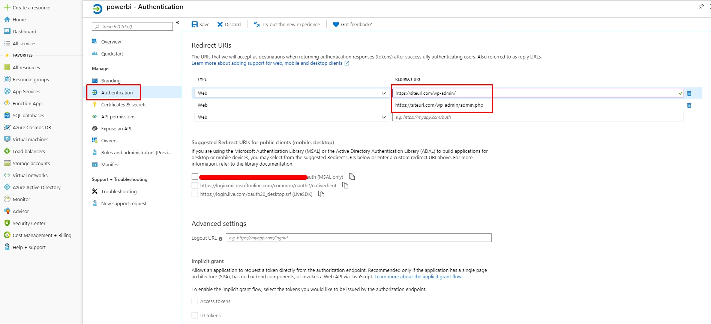Select the Authentication menu item
This screenshot has height=324, width=711.
click(117, 93)
